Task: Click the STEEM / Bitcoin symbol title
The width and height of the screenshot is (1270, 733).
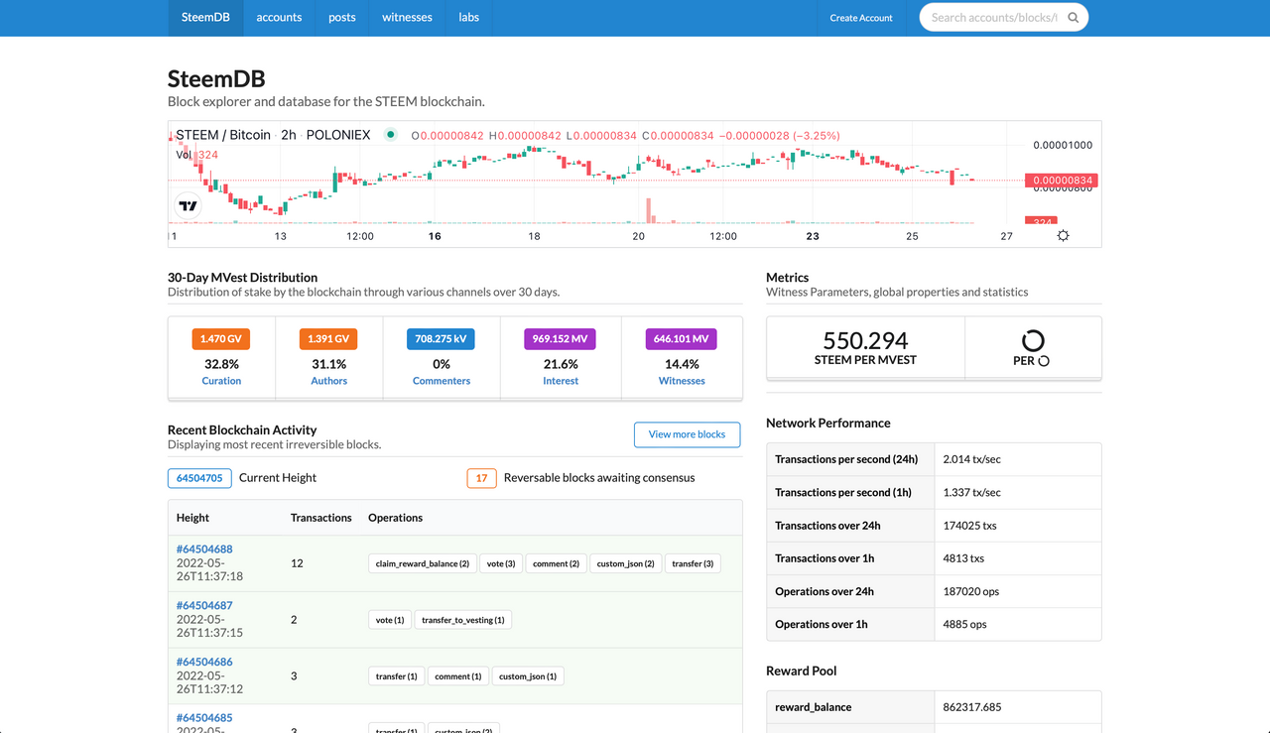Action: pos(223,135)
